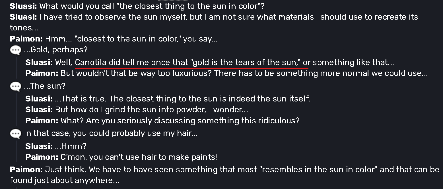Viewport: 443px width, 189px height.
Task: Click the red-underlined "gold is the tears" quote
Action: click(x=191, y=63)
